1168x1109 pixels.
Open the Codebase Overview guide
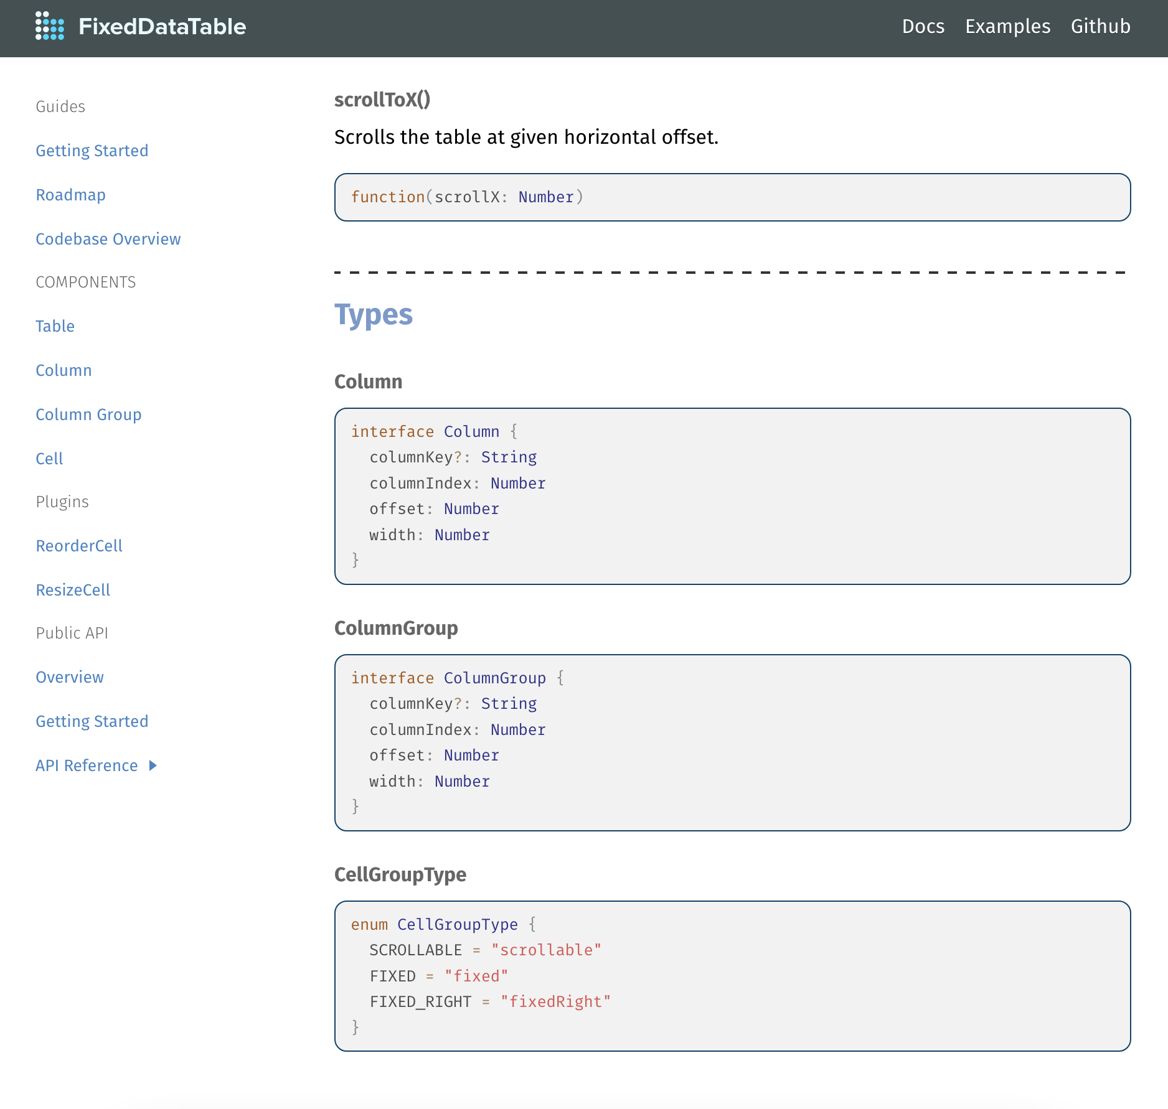[108, 239]
